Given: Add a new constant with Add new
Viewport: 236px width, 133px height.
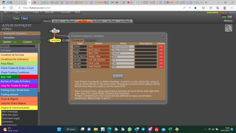Looking at the screenshot, I should click(80, 72).
